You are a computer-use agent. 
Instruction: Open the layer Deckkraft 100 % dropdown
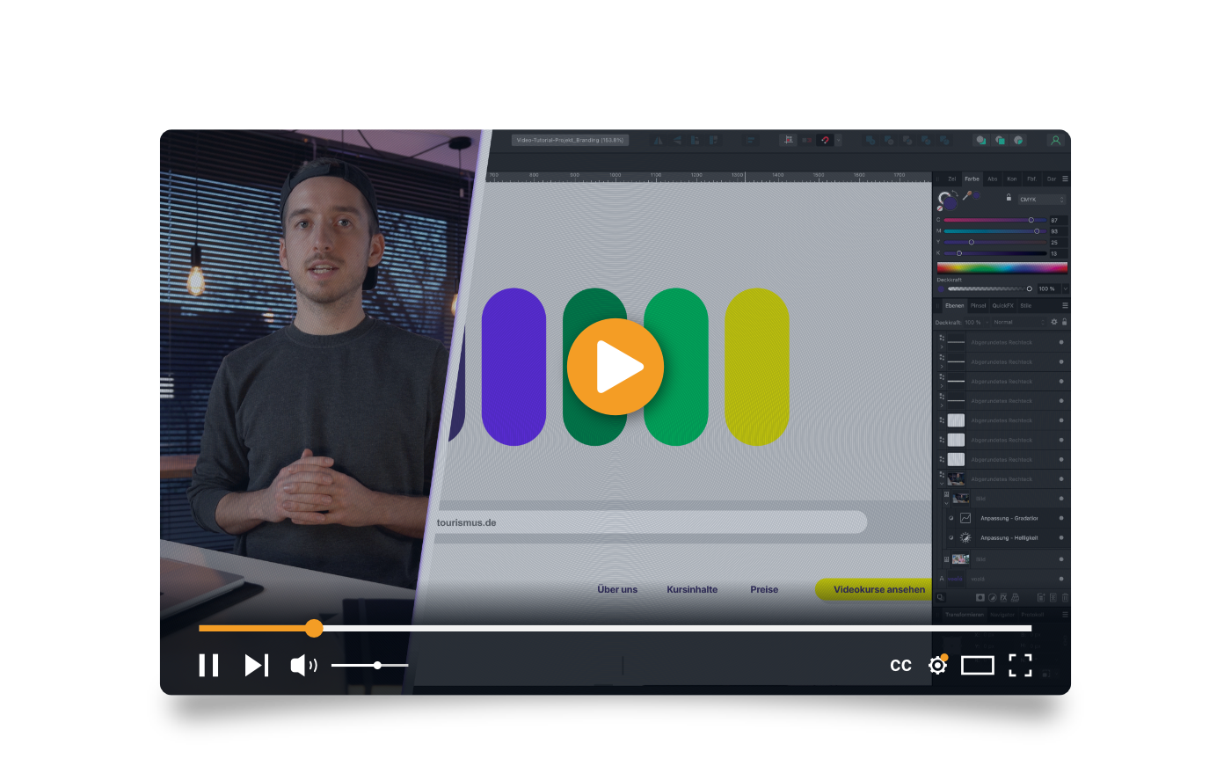pyautogui.click(x=976, y=322)
